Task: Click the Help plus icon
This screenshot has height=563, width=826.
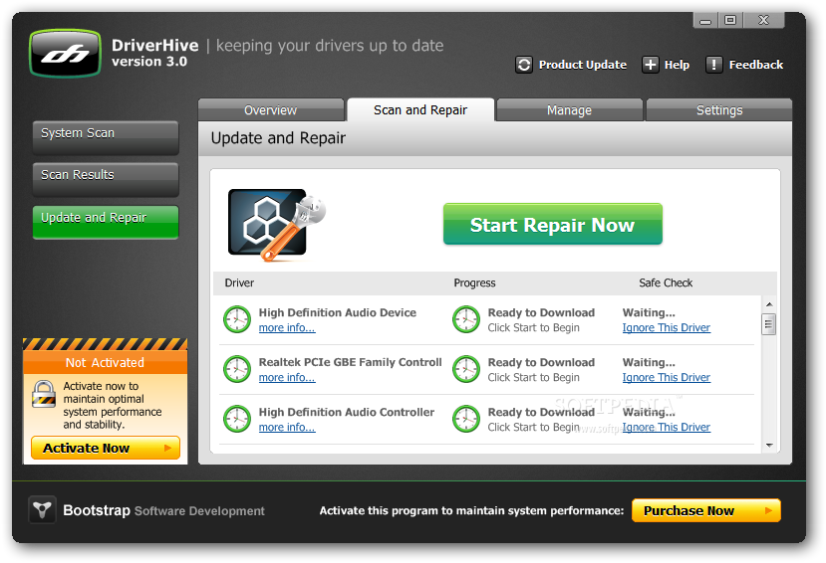Action: [x=650, y=65]
